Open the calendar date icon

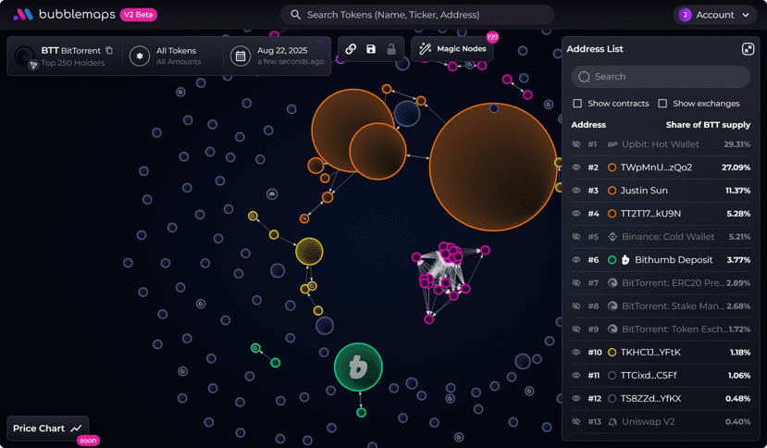[241, 56]
